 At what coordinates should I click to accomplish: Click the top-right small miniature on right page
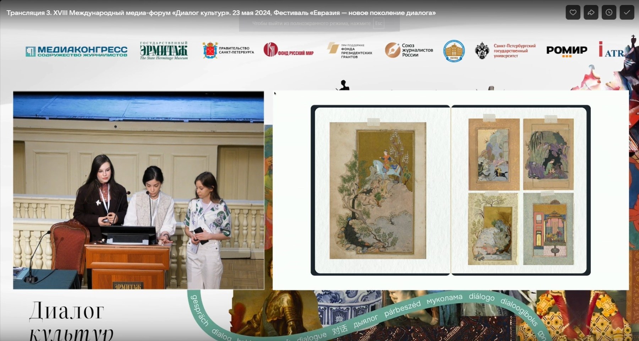pos(548,154)
